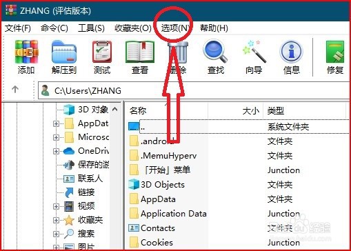This screenshot has width=351, height=251.
Task: Click the Find (查找) magnifier icon
Action: point(215,52)
